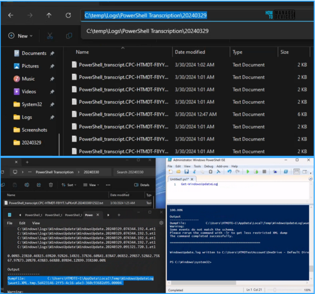This screenshot has height=294, width=315.
Task: Select transcript file modified 3/30/2024 1:02 AM
Action: [x=189, y=65]
